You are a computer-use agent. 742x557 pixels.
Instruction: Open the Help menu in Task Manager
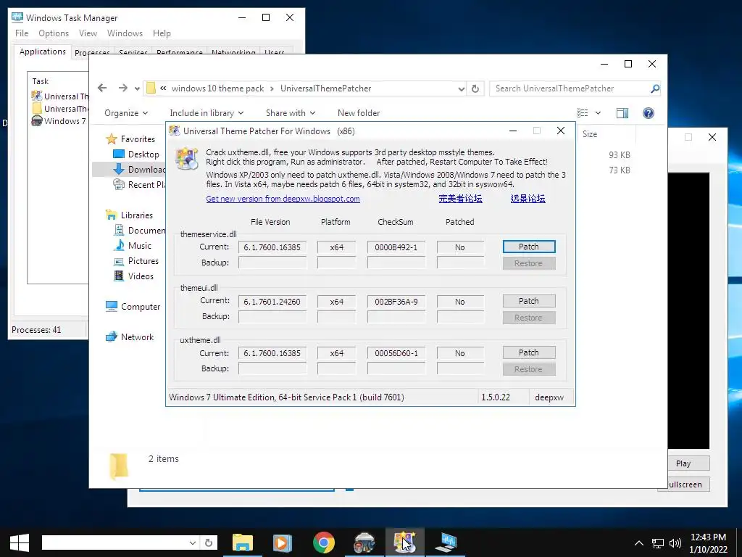(x=162, y=33)
